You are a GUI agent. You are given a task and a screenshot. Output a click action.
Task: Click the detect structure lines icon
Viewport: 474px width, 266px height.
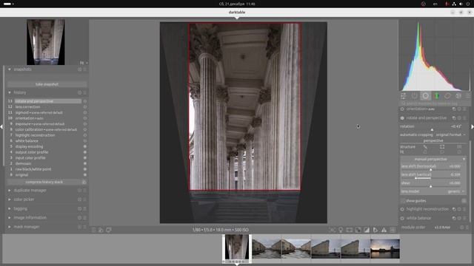pos(459,147)
